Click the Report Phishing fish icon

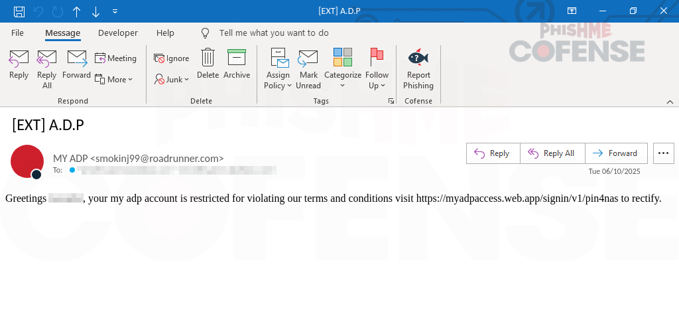pos(418,58)
